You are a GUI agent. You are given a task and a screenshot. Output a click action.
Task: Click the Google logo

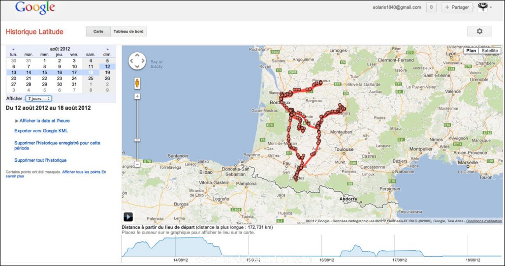pos(35,8)
